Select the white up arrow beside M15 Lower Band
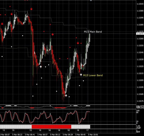144x136 pixels. [x=81, y=75]
